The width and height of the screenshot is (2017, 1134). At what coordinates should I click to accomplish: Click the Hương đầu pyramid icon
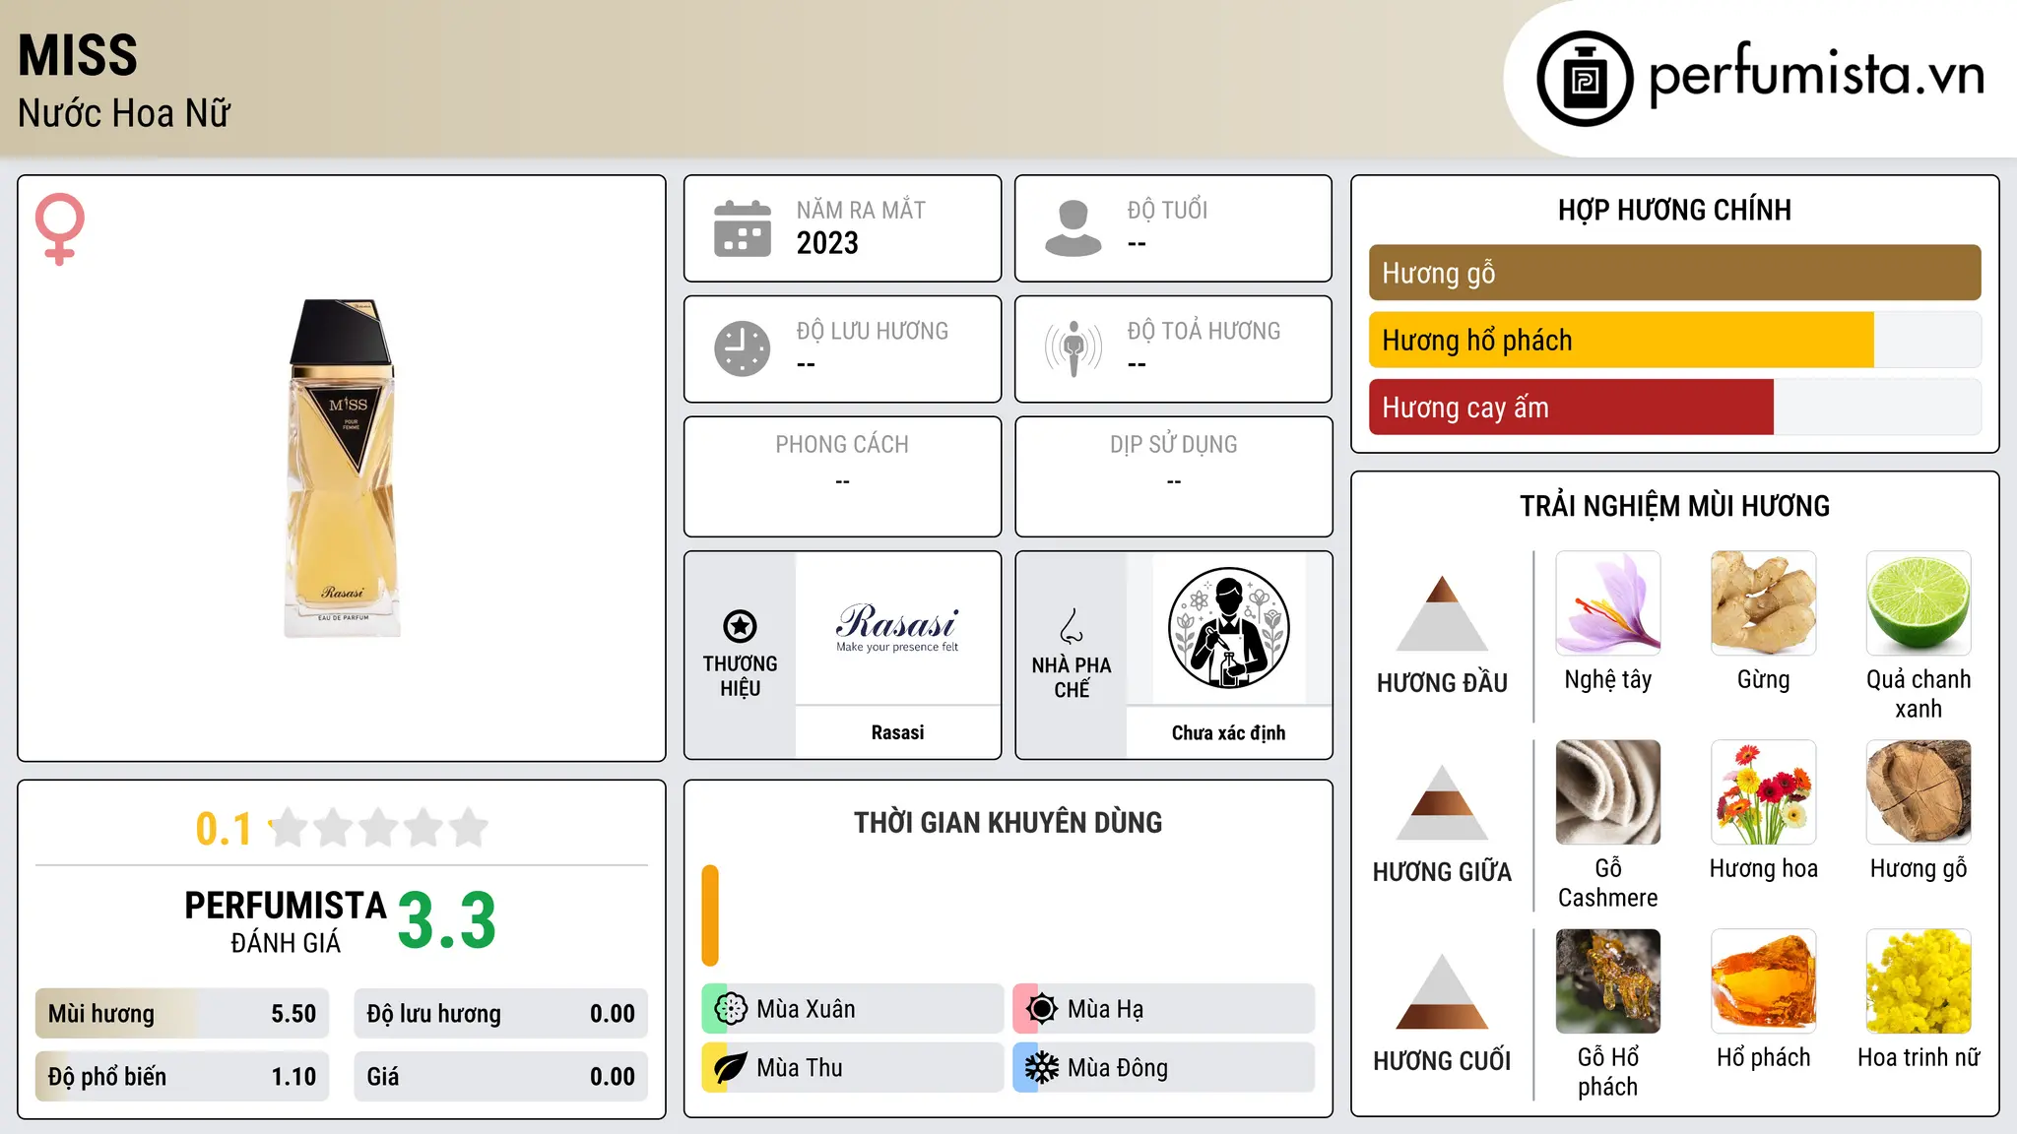(1442, 613)
